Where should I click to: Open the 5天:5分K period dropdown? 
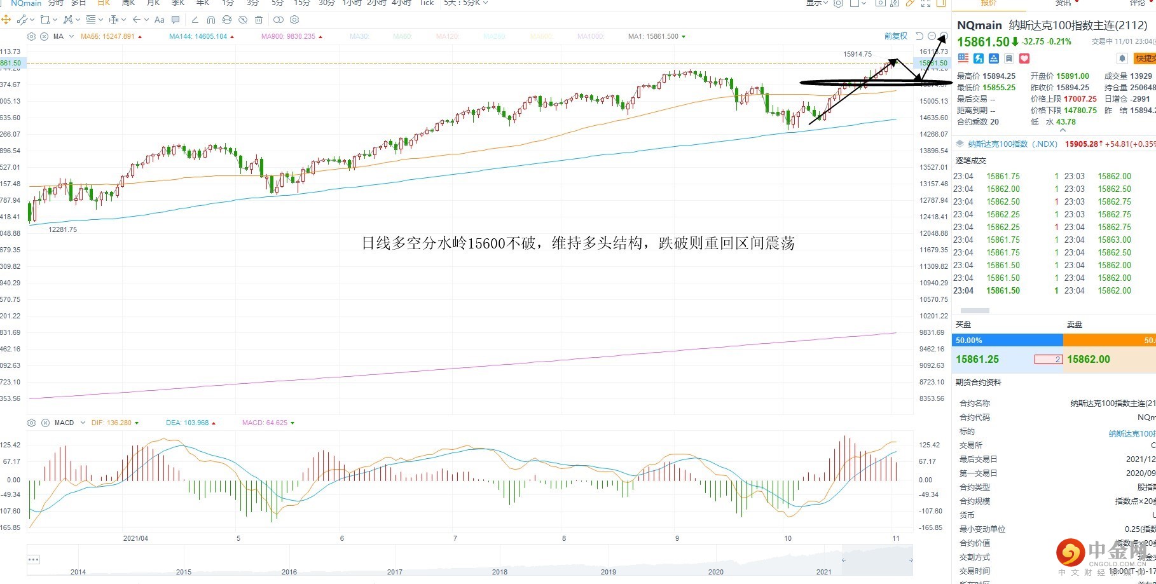click(x=466, y=3)
